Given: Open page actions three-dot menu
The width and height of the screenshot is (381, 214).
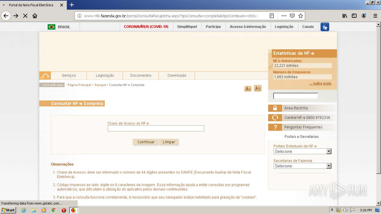Looking at the screenshot, I should pos(284,16).
